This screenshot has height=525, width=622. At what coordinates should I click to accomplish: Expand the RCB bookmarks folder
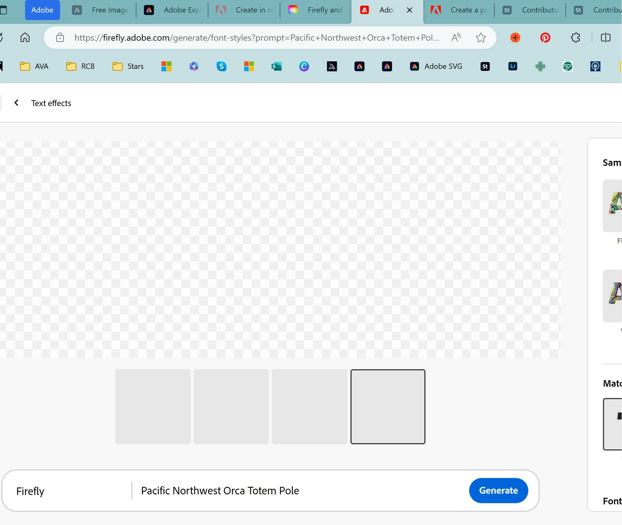[x=80, y=66]
